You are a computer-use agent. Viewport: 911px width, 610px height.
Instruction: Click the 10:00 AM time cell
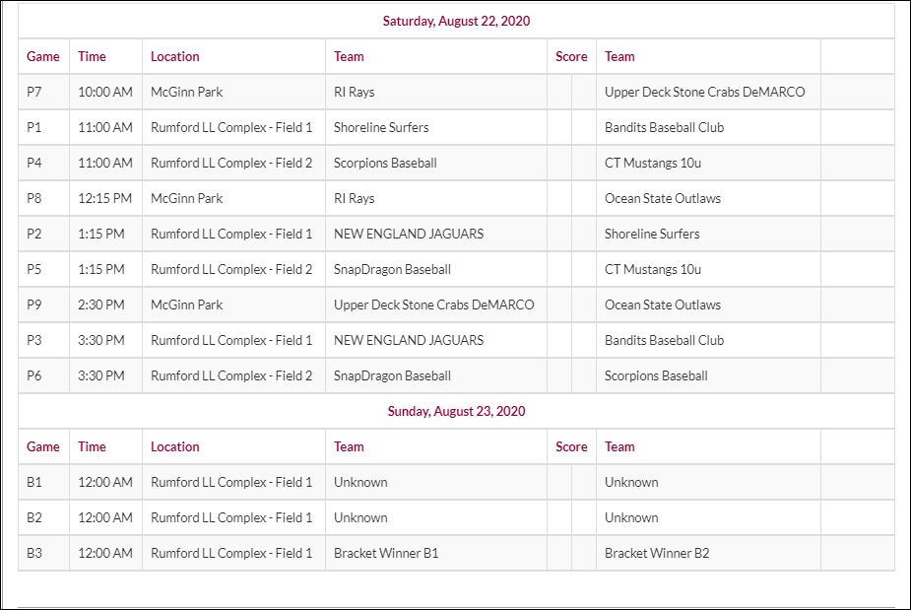click(x=105, y=92)
